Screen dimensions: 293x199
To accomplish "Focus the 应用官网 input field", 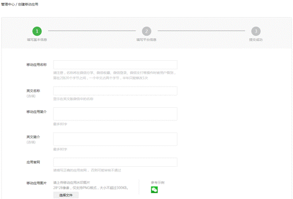I will 115,162.
